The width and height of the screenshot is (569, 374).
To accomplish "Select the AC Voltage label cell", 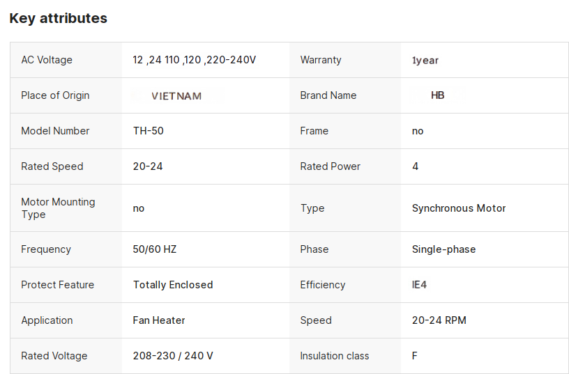I will [47, 60].
